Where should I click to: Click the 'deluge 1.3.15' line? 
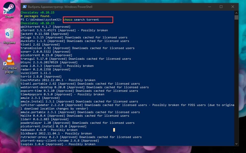(74, 37)
